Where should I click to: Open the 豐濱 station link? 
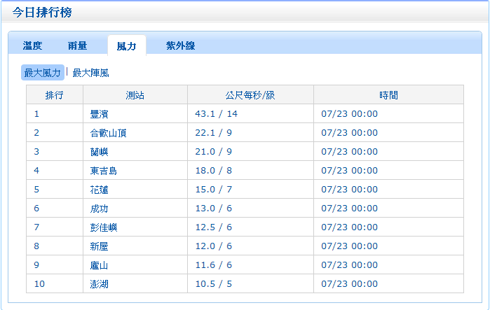pyautogui.click(x=99, y=114)
